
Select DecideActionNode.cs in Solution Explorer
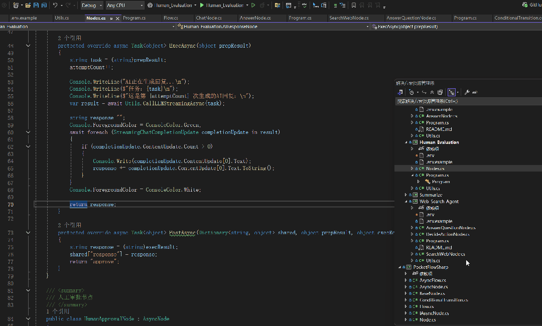pos(447,234)
